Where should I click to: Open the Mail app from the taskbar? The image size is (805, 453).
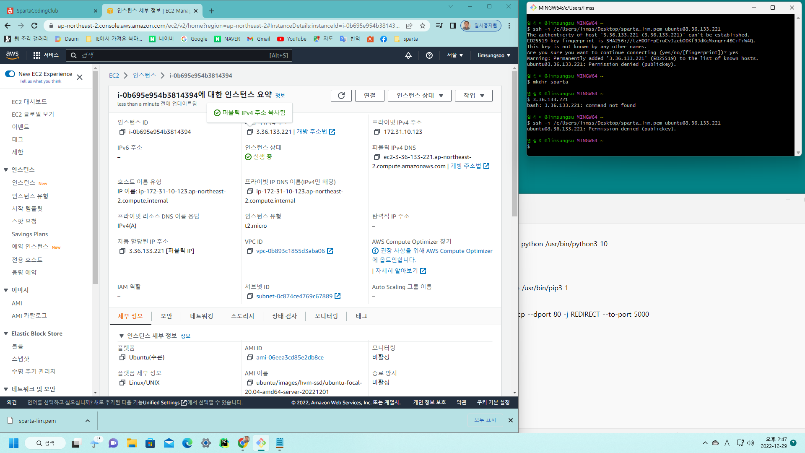(169, 443)
